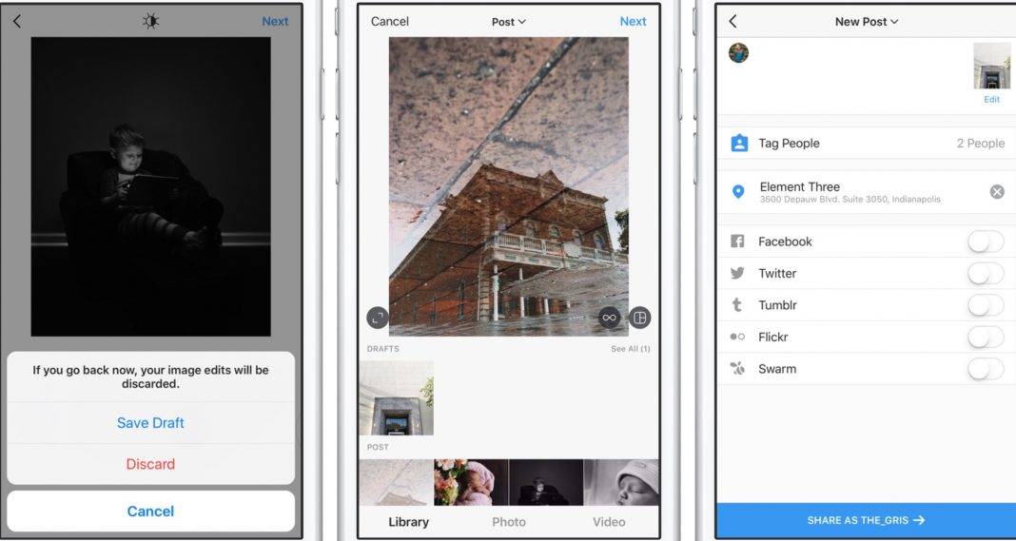Pick the sleeping baby in hat thumbnail
This screenshot has width=1016, height=541.
coord(621,483)
